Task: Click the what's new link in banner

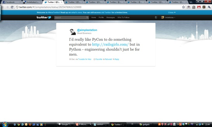Action: click(76, 12)
